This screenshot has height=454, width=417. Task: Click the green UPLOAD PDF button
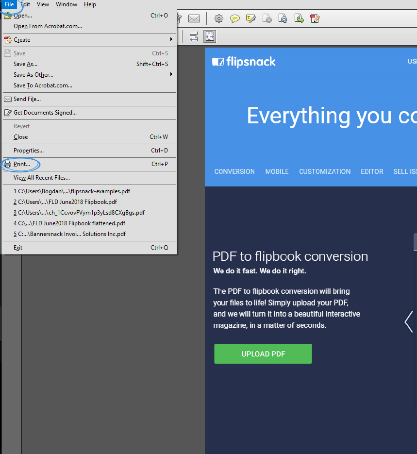tap(263, 354)
